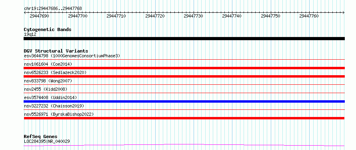Click the thick red bar for nsv1061604

[184, 68]
